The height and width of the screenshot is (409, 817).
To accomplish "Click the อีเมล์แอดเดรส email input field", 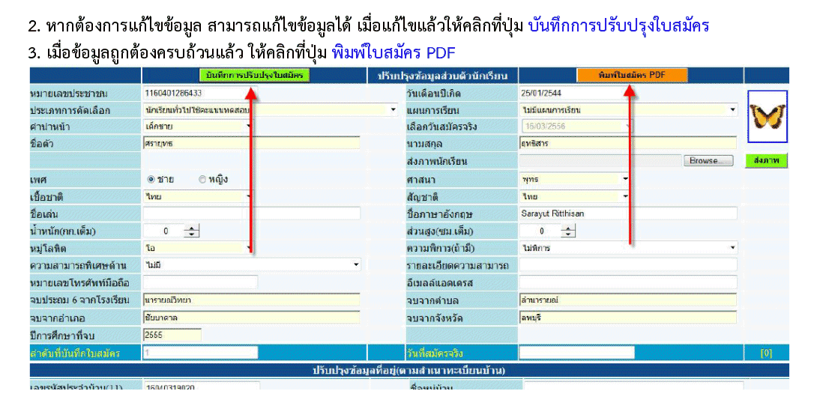I will click(x=627, y=282).
